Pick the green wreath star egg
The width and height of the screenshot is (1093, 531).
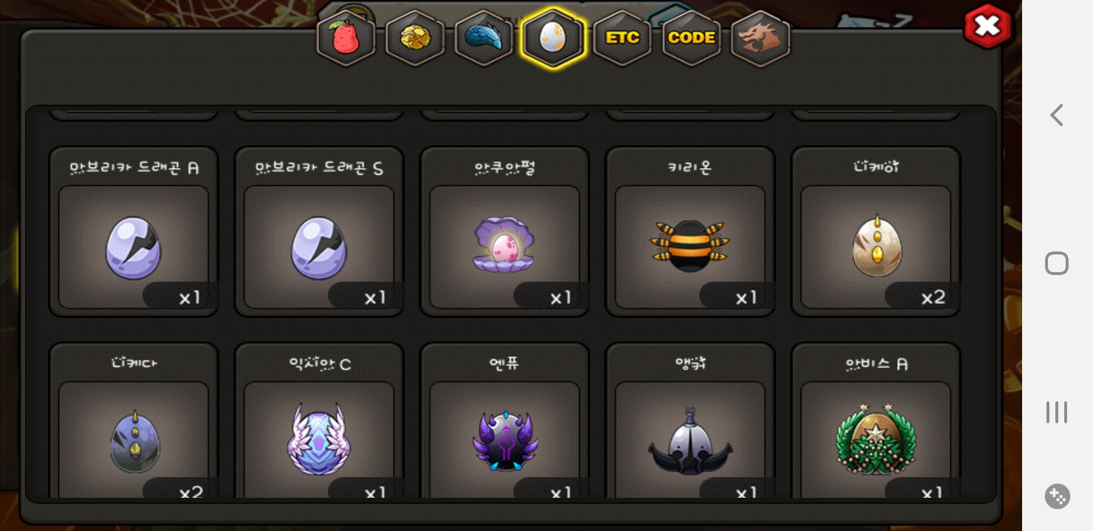876,420
